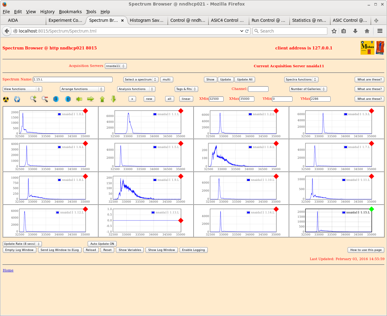This screenshot has height=316, width=387.
Task: Open Firefox downloads arrow icon
Action: coord(355,31)
